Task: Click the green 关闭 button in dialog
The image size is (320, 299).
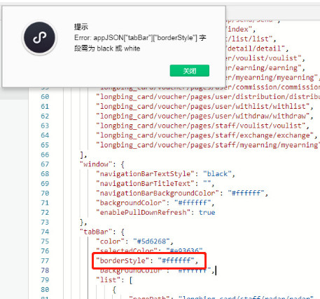Action: pos(190,71)
